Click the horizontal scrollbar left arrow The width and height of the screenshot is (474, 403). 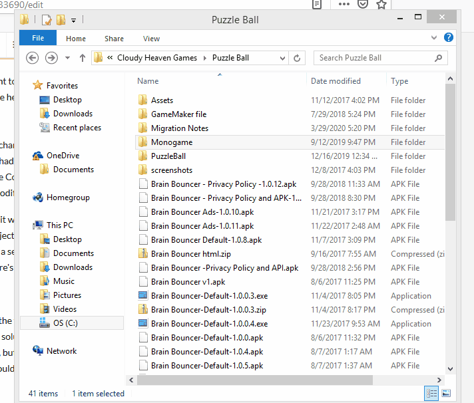pos(131,380)
